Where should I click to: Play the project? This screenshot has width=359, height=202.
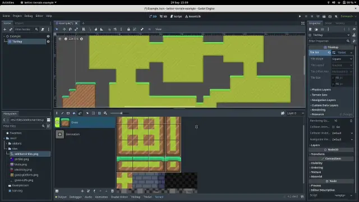300,16
